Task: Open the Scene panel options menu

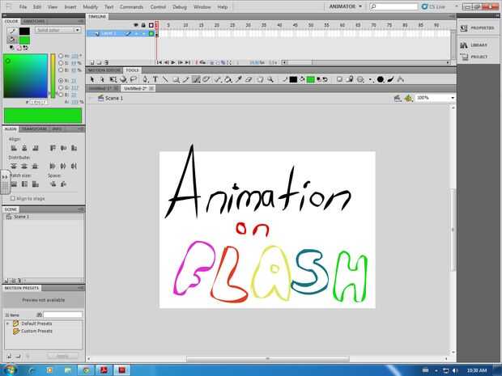Action: coord(81,209)
